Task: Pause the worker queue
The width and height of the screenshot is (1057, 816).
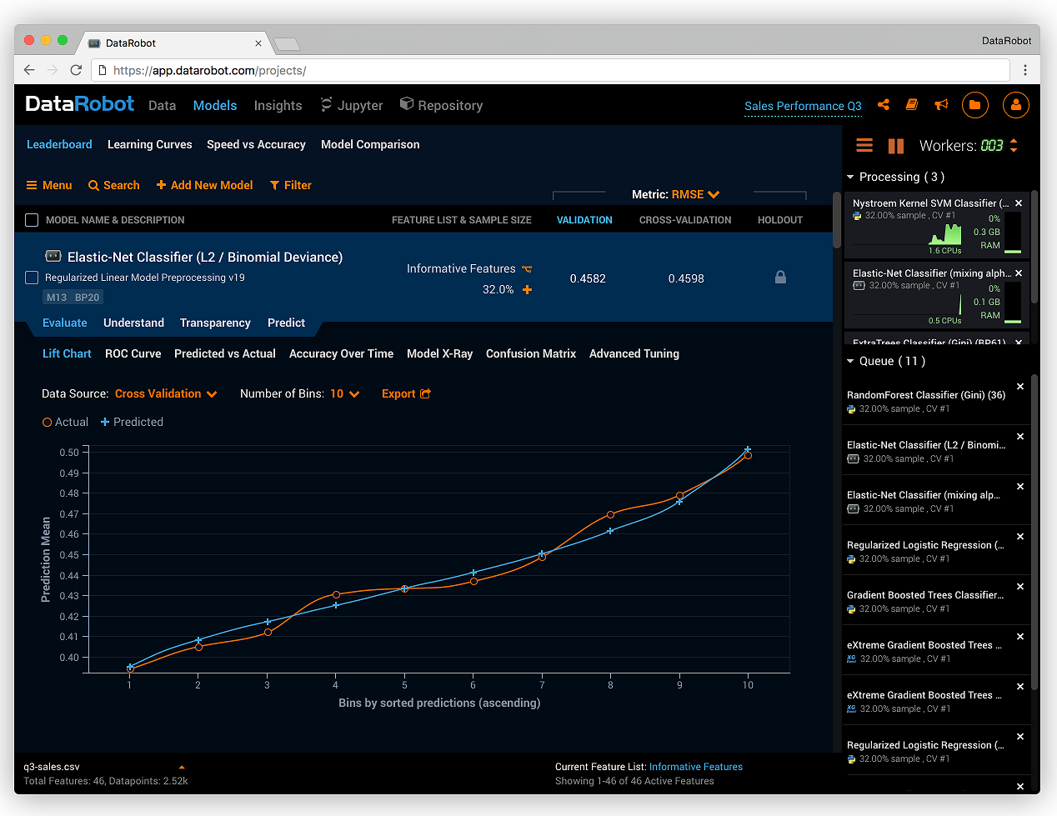Action: coord(896,146)
